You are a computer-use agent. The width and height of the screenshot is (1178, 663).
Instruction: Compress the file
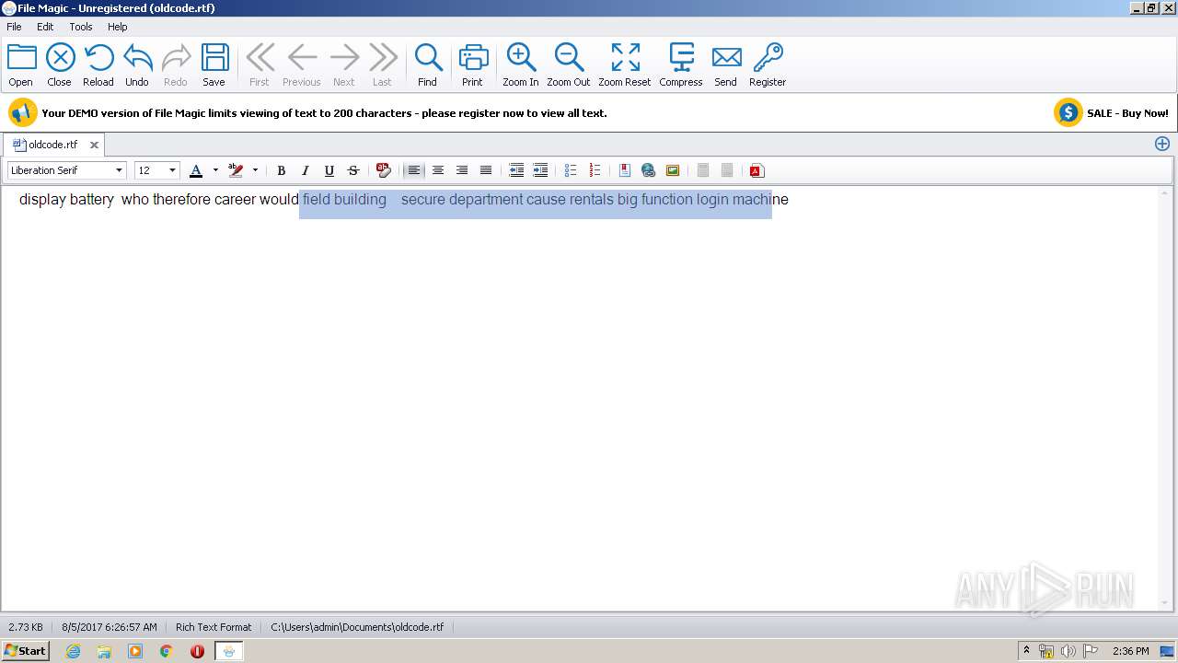point(681,64)
